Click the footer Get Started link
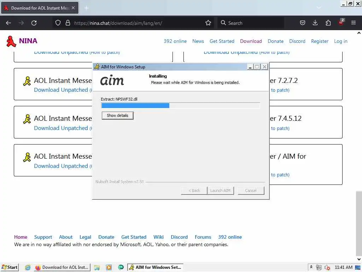 coord(134,237)
